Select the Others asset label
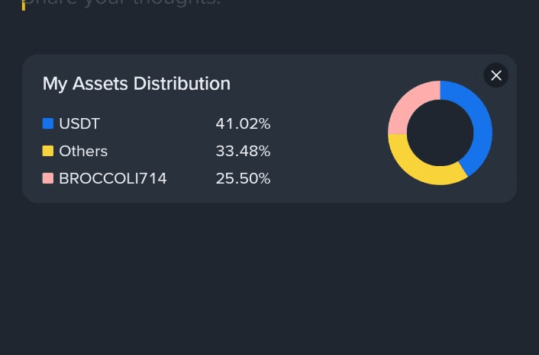Viewport: 539px width, 355px height. (83, 151)
